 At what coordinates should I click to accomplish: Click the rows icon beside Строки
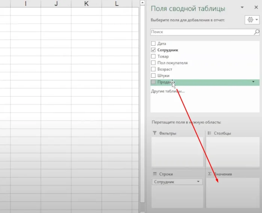[155, 174]
